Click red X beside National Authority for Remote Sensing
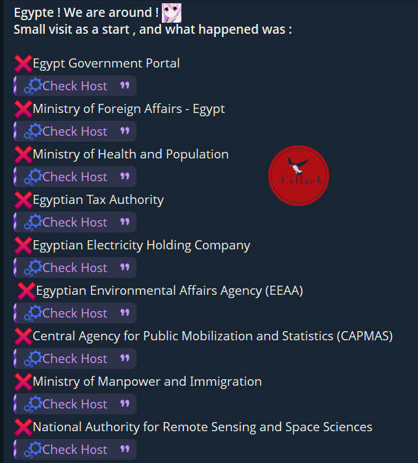Image resolution: width=418 pixels, height=463 pixels. click(23, 427)
